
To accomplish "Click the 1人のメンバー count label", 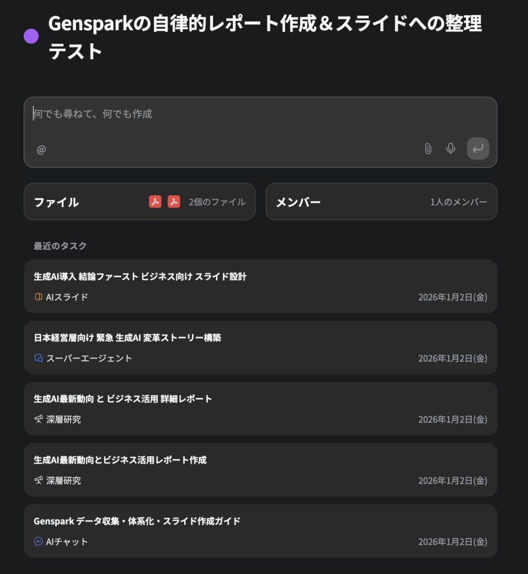I will click(459, 202).
